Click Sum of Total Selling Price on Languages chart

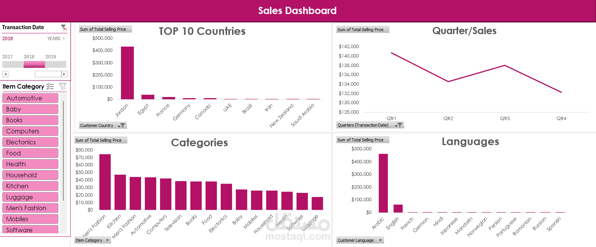point(362,140)
